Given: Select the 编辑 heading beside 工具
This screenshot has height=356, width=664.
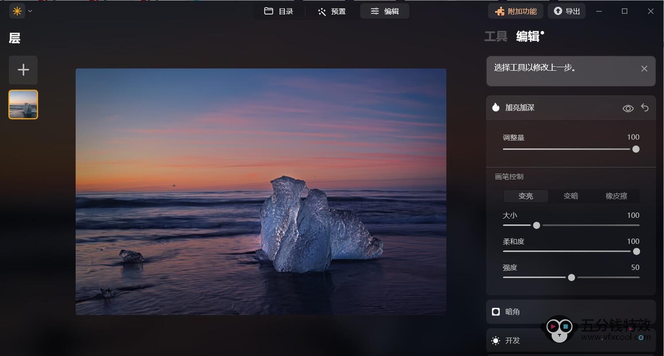Looking at the screenshot, I should pyautogui.click(x=528, y=36).
